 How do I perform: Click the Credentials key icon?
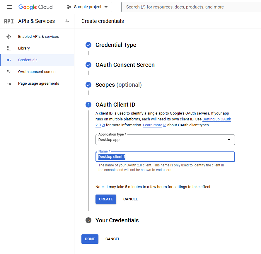9,60
